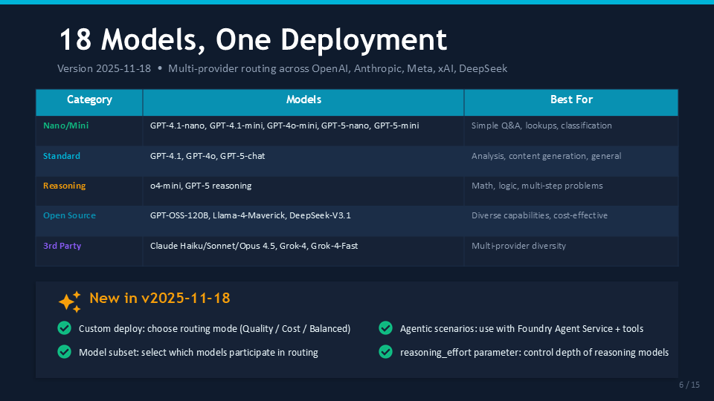Click the o4-mini, GPT-5 reasoning cell
Viewport: 714px width, 401px height.
(303, 191)
